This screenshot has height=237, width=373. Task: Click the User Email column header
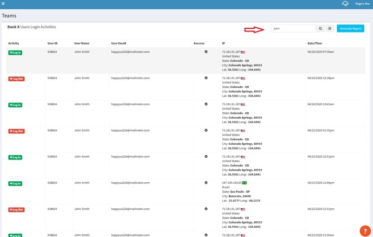click(120, 43)
